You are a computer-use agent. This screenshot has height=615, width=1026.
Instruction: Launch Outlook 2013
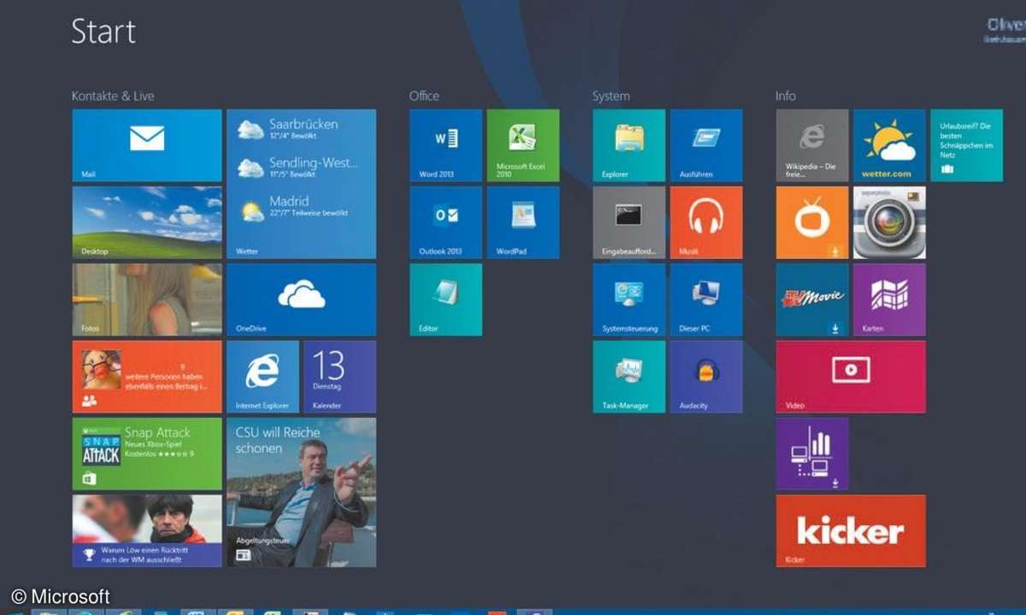(x=445, y=222)
